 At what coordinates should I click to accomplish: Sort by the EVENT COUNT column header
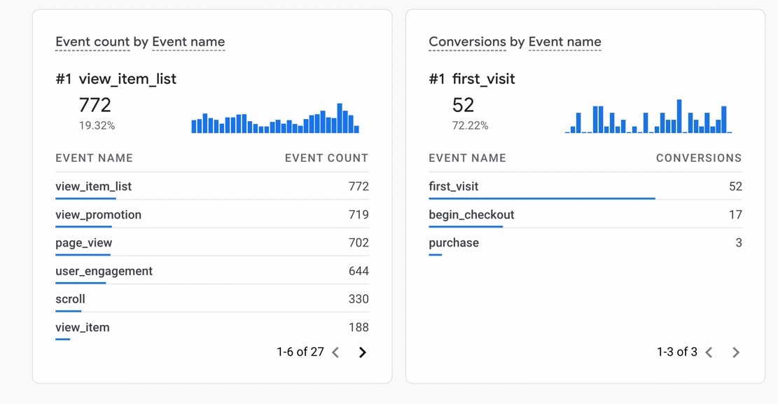point(326,158)
